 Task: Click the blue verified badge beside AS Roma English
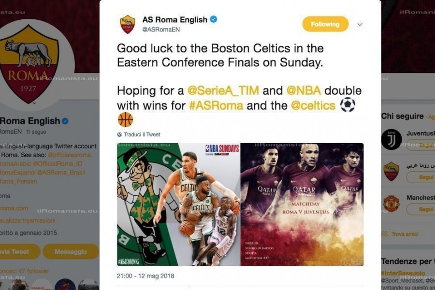click(x=213, y=19)
